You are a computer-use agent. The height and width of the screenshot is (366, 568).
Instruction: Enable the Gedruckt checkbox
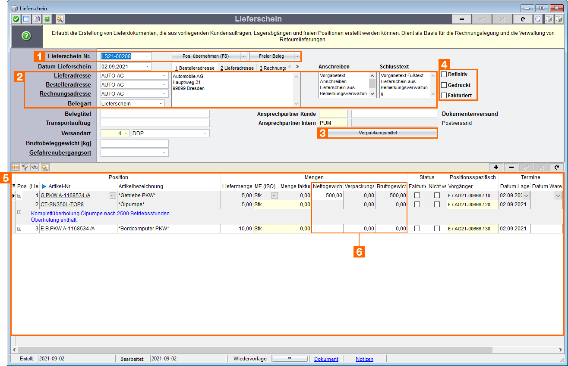[444, 85]
